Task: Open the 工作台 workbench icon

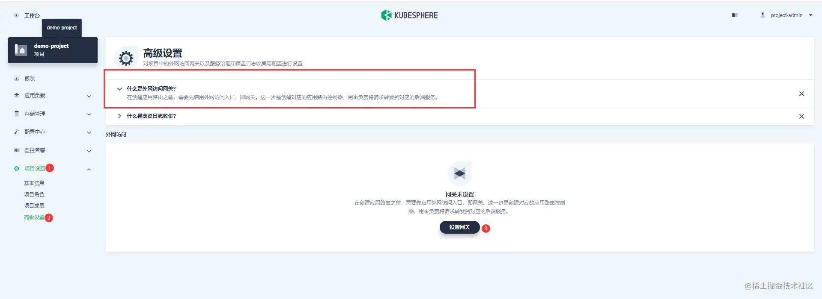Action: (16, 15)
